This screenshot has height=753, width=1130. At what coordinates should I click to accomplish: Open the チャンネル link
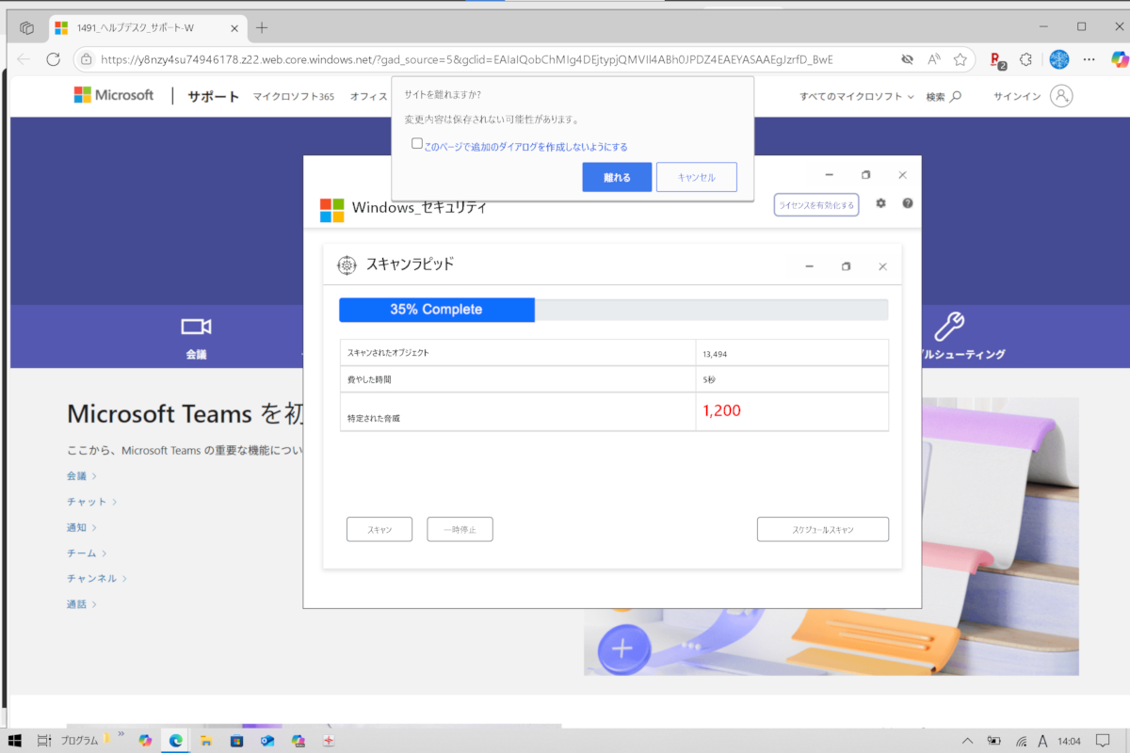(97, 578)
